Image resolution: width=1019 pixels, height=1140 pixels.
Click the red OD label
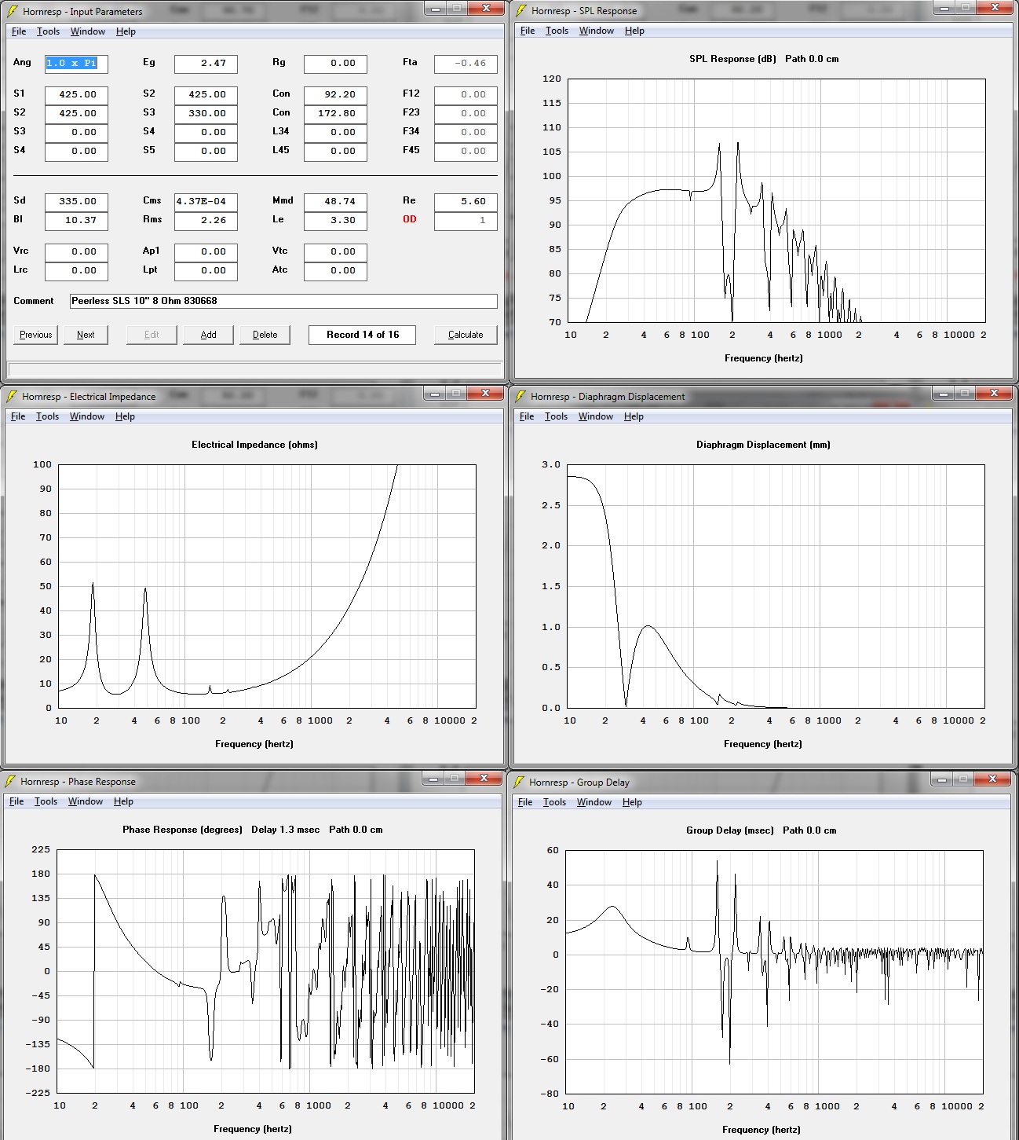click(x=410, y=219)
